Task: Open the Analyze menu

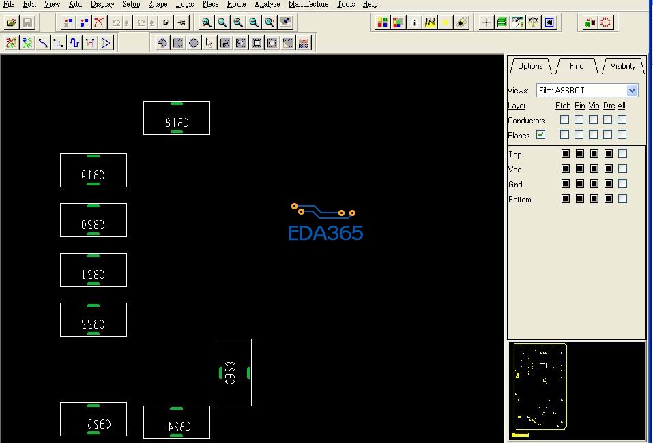Action: coord(267,4)
